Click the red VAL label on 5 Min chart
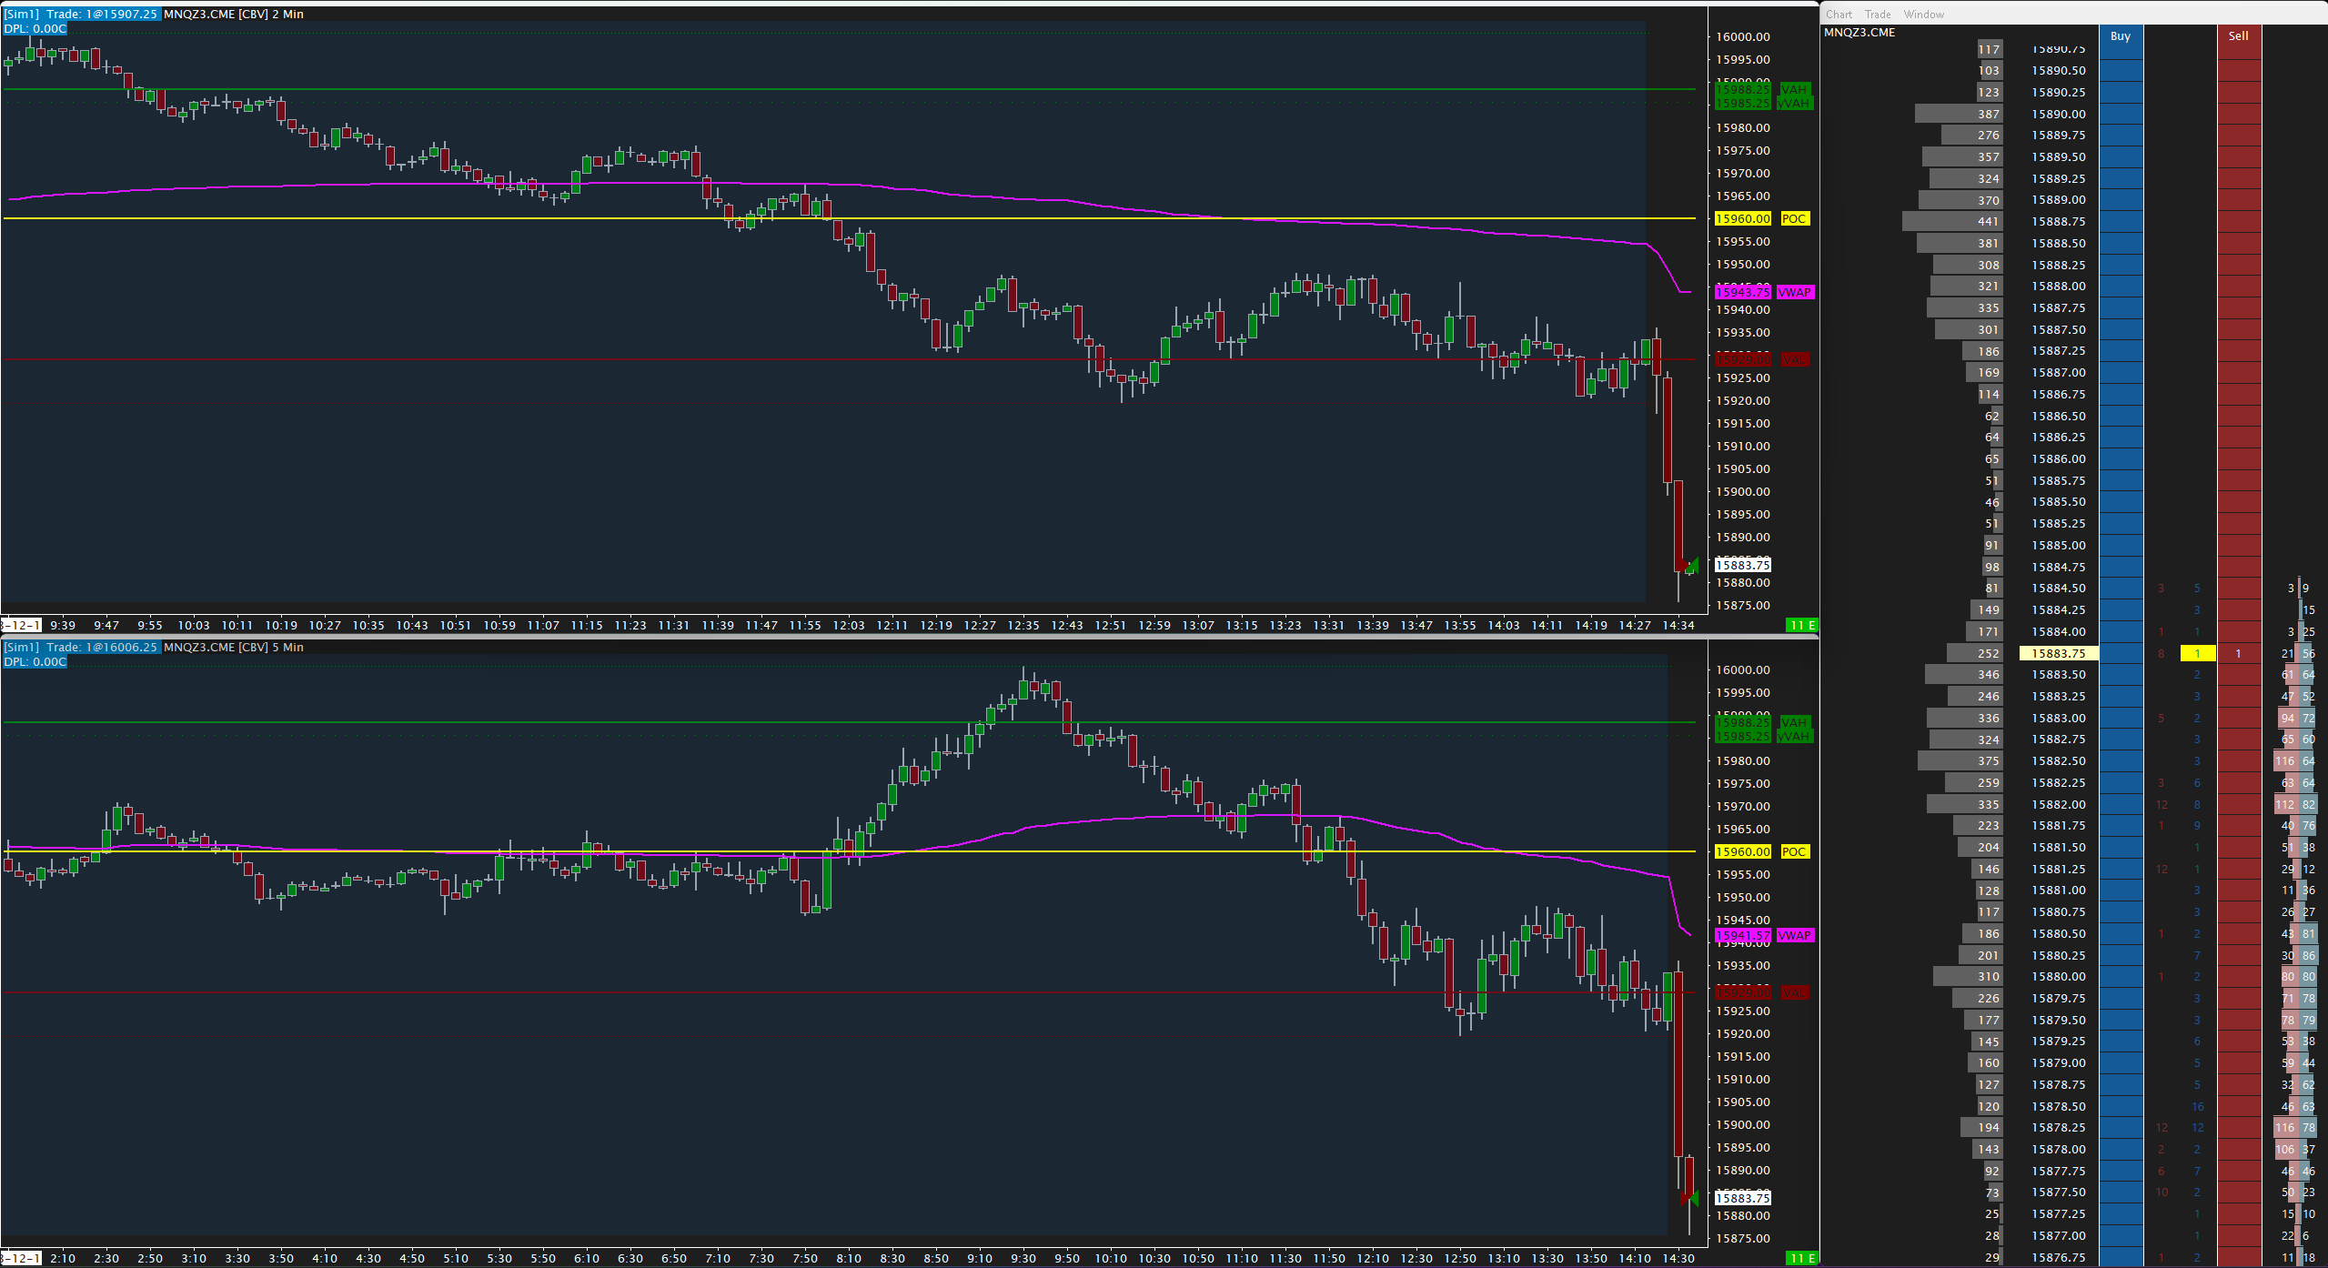This screenshot has height=1268, width=2328. tap(1793, 992)
